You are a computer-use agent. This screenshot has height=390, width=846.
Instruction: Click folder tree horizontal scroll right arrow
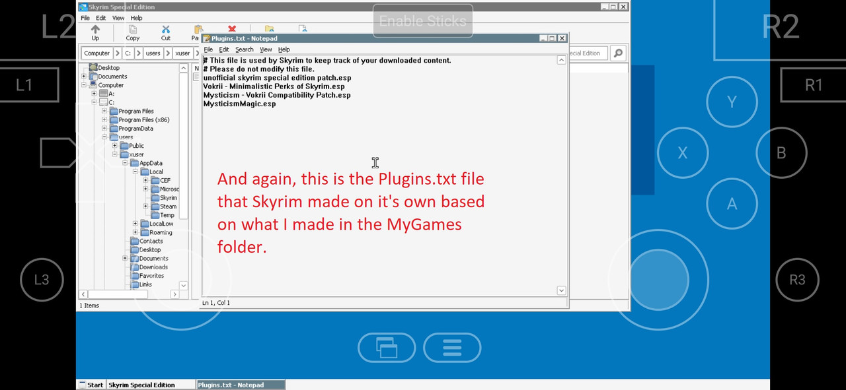click(x=175, y=294)
